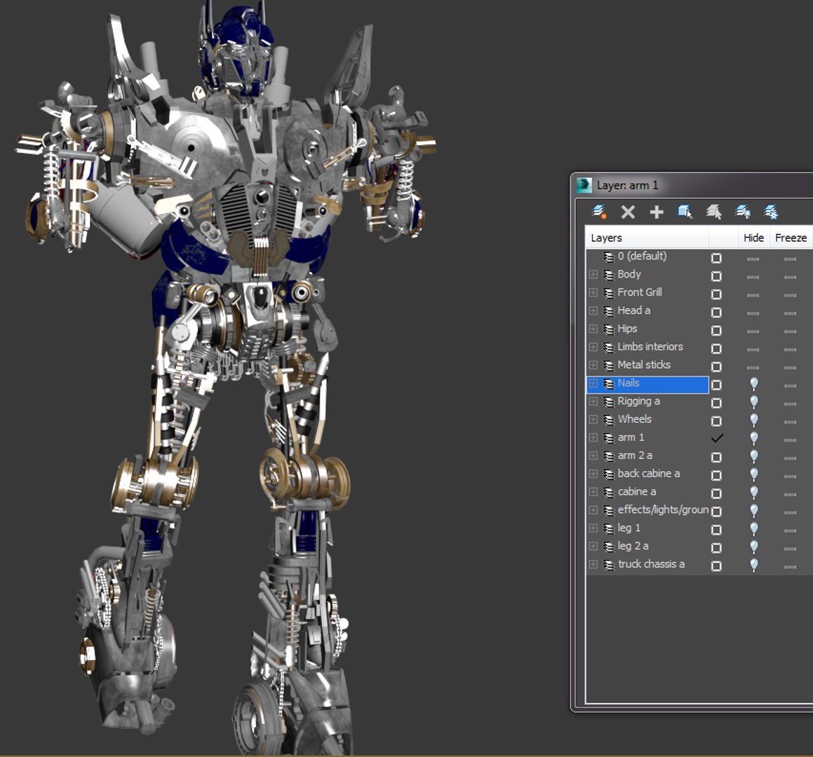Toggle Freeze state for the Body layer

coord(790,277)
